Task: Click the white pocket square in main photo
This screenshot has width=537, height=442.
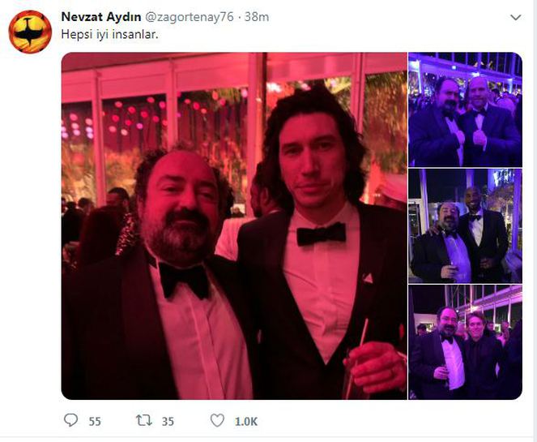Action: coord(367,278)
